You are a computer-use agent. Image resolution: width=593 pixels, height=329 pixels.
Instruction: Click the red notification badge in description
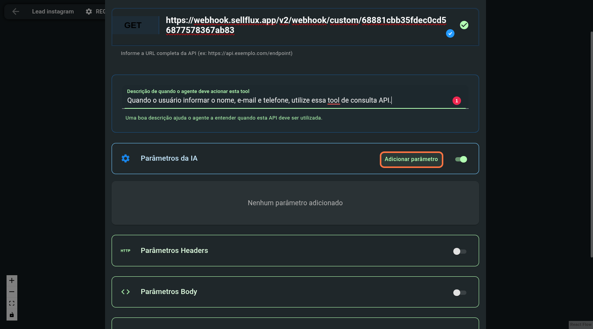(x=456, y=101)
